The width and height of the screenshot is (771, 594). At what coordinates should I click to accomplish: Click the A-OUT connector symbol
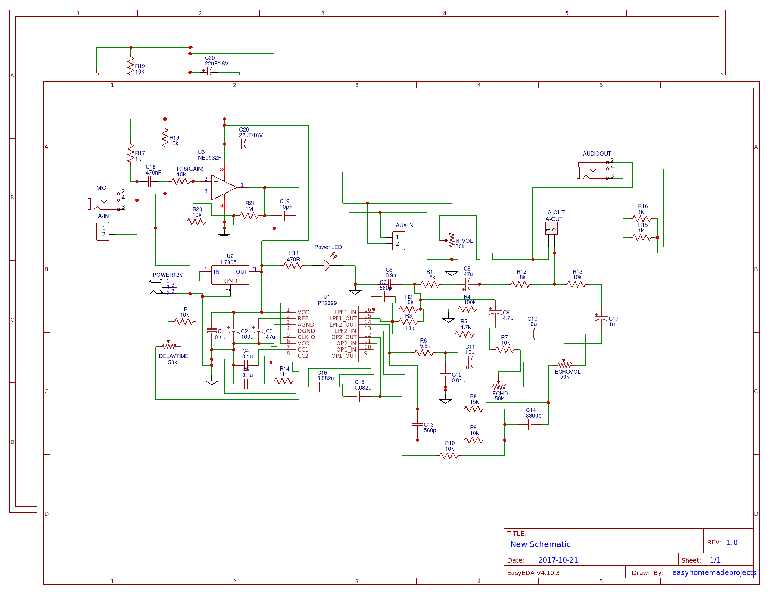point(551,229)
